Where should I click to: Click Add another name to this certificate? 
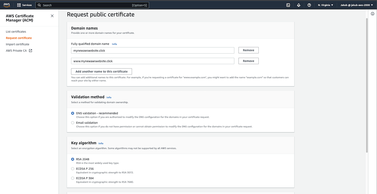(101, 71)
